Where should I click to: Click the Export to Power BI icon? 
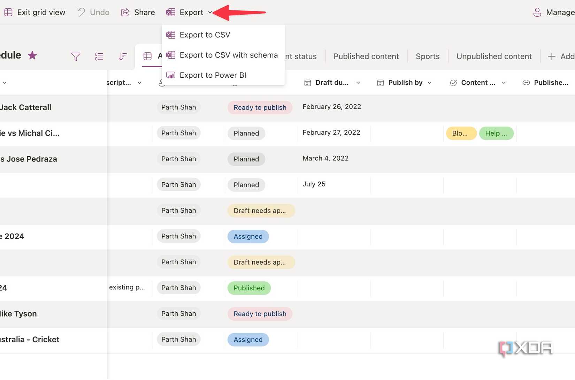coord(171,75)
